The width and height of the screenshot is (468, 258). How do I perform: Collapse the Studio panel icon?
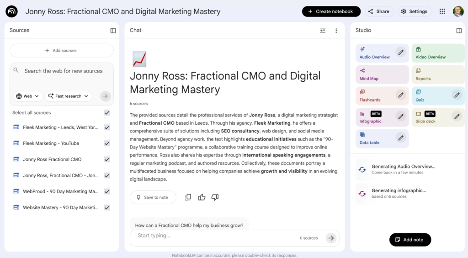[459, 31]
